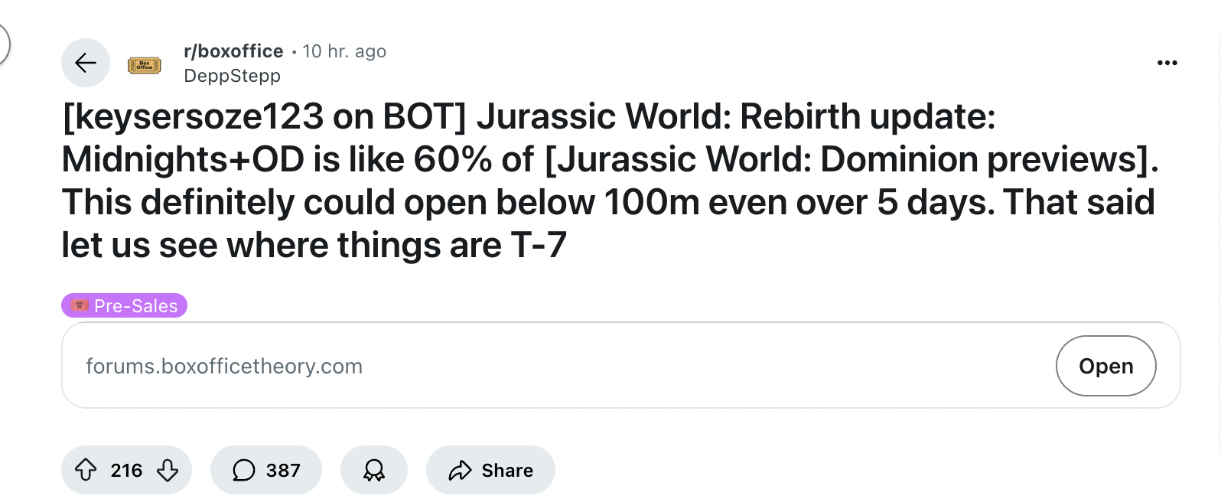This screenshot has height=499, width=1221.
Task: Click the comment bubble icon
Action: pos(243,470)
